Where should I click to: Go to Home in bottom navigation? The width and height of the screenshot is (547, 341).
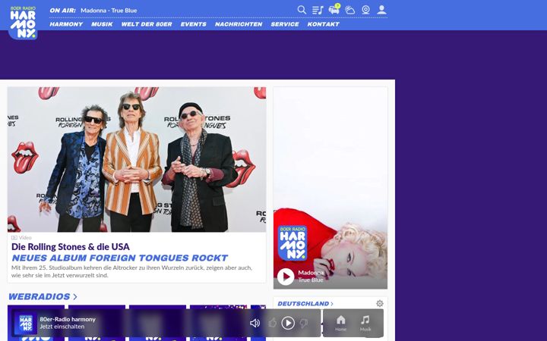(x=340, y=323)
